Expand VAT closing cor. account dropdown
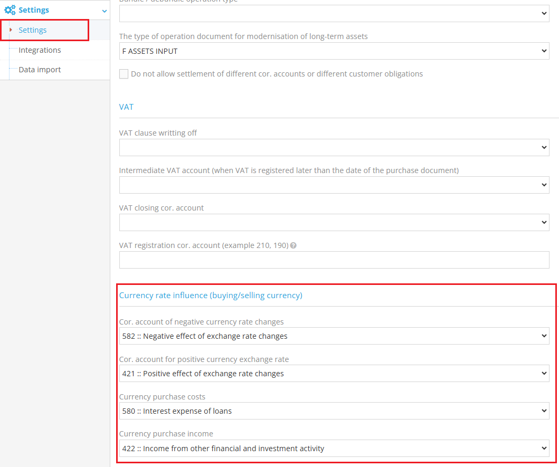 (x=334, y=223)
